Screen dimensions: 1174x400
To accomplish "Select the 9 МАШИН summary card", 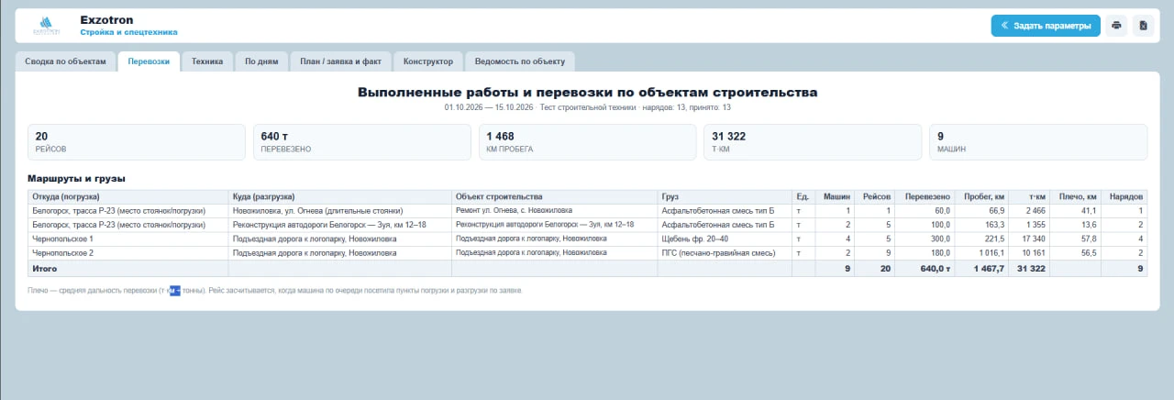I will [1038, 142].
